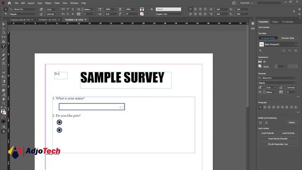This screenshot has width=302, height=170.
Task: Open the Regular font style dropdown in control bar
Action: pos(37,14)
